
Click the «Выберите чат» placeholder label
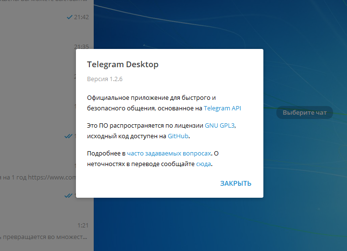click(x=305, y=112)
